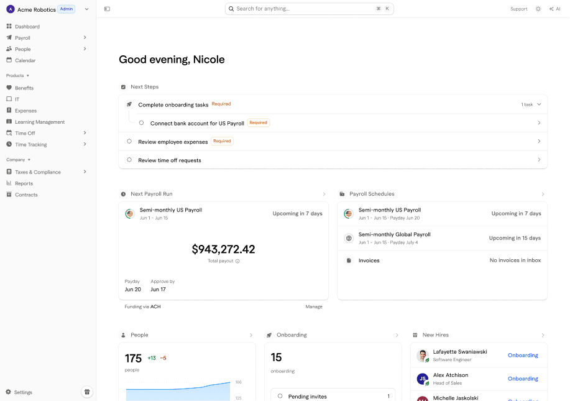Open the Semi-monthly Global Payroll schedule row

pyautogui.click(x=443, y=238)
